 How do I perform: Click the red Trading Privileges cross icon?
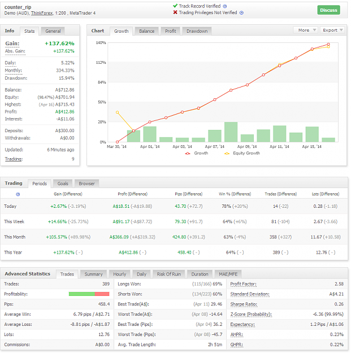pos(175,12)
